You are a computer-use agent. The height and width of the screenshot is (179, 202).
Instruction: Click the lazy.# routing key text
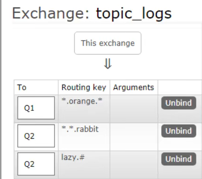tap(73, 157)
